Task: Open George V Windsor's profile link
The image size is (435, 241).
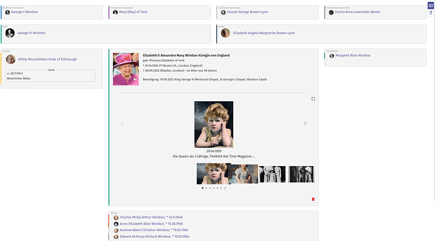Action: 25,12
